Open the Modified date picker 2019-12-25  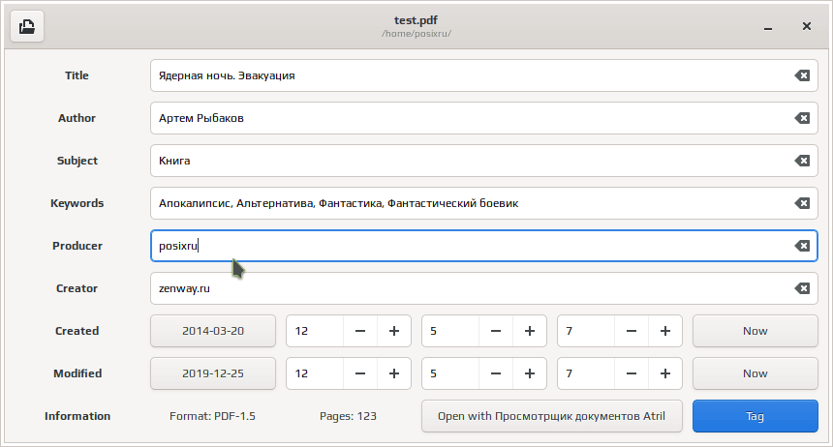pos(213,373)
